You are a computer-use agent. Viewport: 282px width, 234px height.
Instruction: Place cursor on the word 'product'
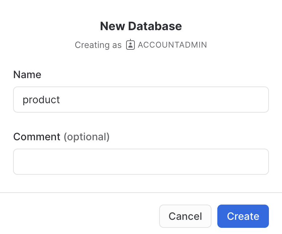[41, 100]
